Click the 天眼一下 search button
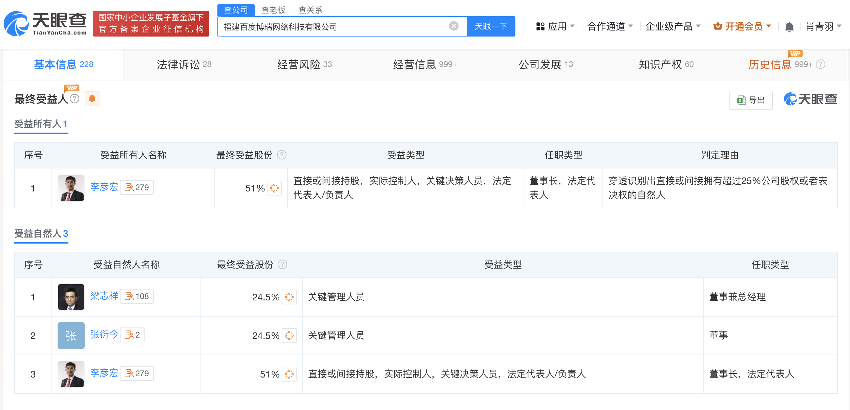Image resolution: width=850 pixels, height=410 pixels. (491, 26)
